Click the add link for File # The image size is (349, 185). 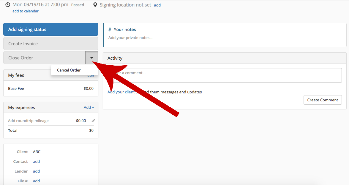(x=36, y=181)
